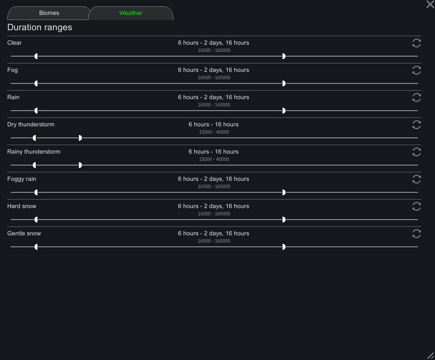Reset the Hard snow duration range
The height and width of the screenshot is (360, 435).
(416, 206)
